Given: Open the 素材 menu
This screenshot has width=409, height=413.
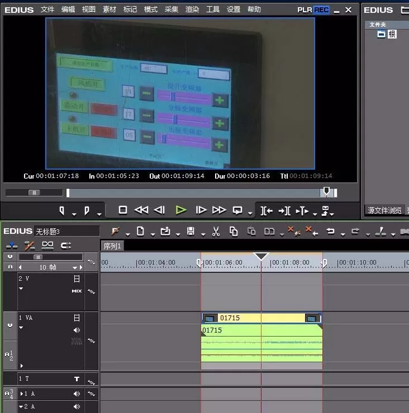Looking at the screenshot, I should [x=110, y=9].
